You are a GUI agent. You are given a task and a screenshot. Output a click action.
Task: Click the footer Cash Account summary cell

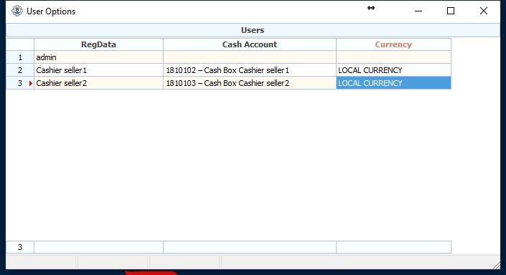point(250,247)
